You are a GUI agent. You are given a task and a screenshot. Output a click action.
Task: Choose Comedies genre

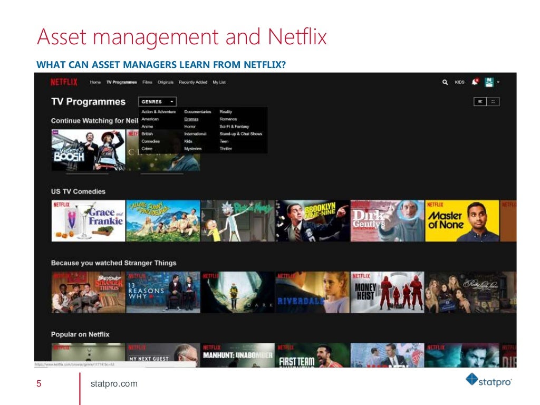coord(150,141)
